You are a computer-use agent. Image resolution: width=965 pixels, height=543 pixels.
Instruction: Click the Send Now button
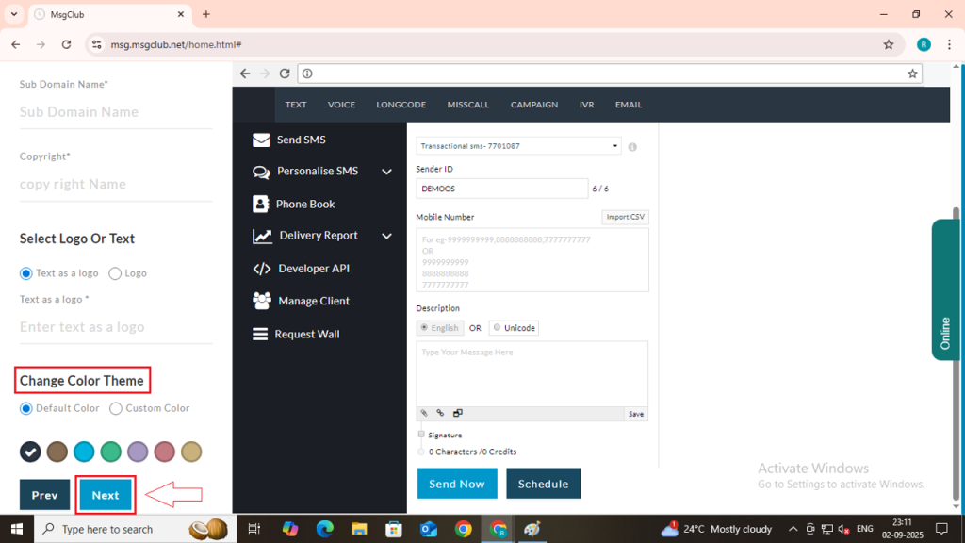[457, 484]
